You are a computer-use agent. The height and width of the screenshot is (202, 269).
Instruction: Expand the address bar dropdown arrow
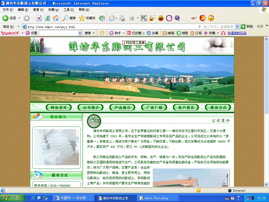click(237, 27)
